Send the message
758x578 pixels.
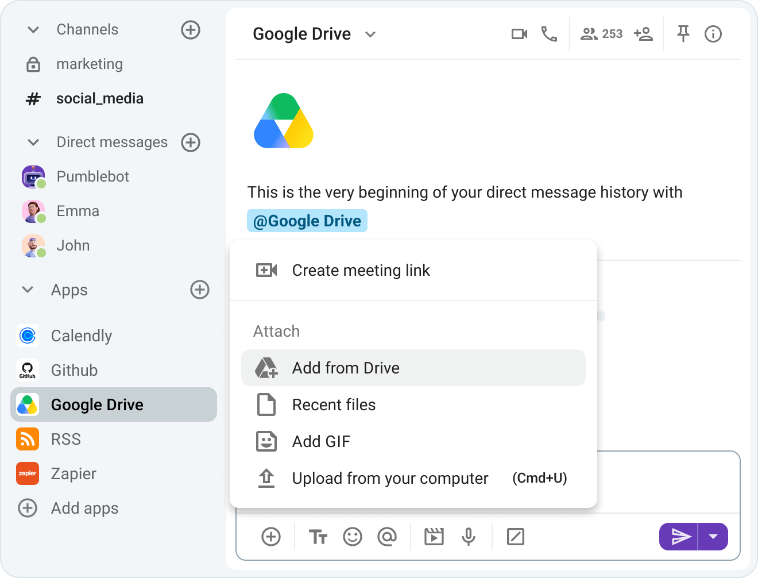(x=679, y=537)
